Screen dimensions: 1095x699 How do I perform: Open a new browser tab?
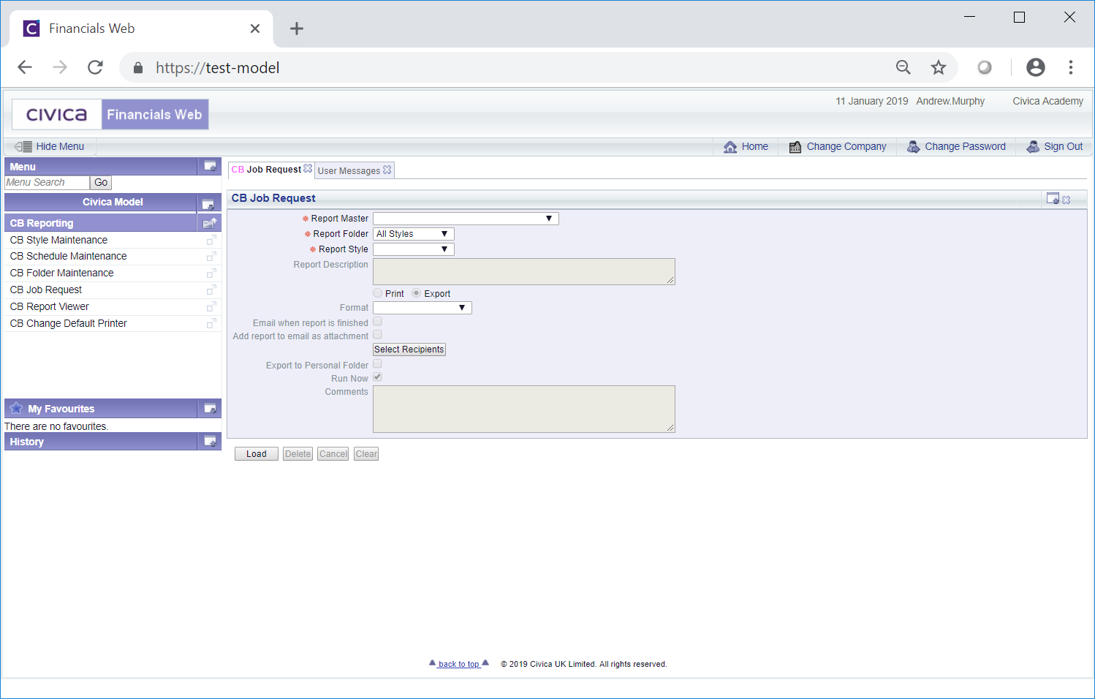point(297,29)
